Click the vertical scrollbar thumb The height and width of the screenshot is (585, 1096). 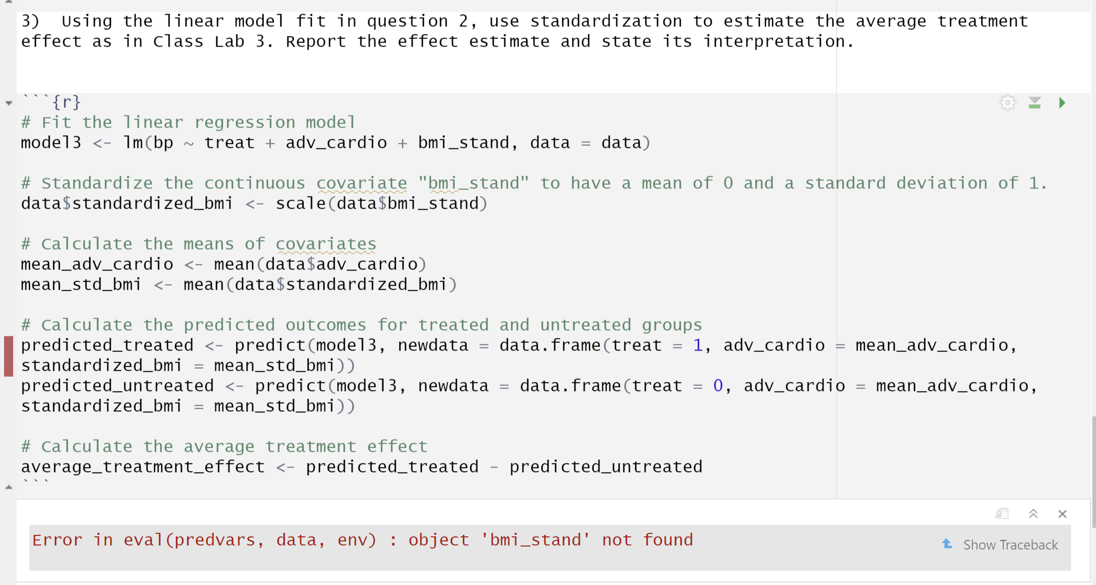click(1094, 472)
